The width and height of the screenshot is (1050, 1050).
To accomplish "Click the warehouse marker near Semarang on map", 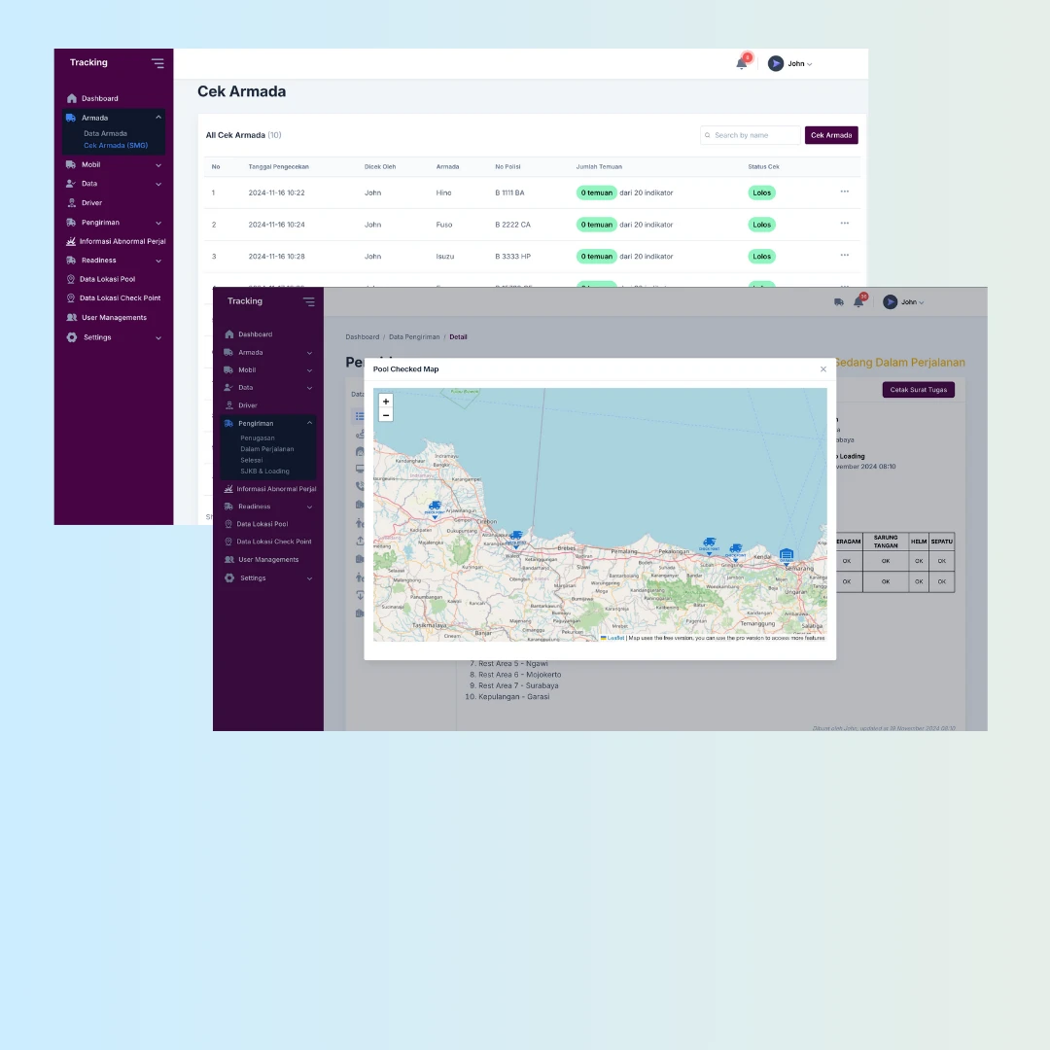I will click(x=787, y=554).
